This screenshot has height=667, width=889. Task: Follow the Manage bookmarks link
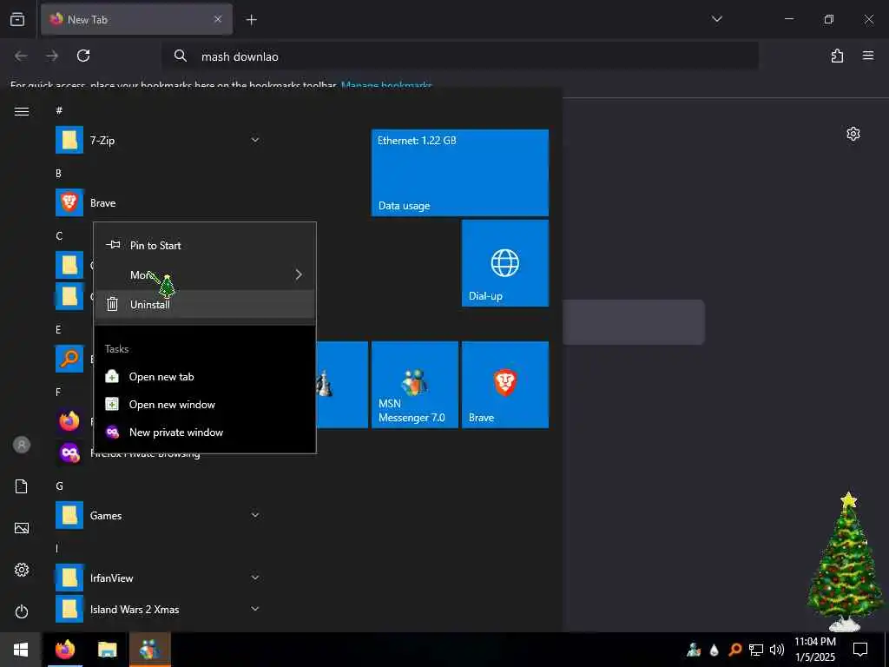386,86
